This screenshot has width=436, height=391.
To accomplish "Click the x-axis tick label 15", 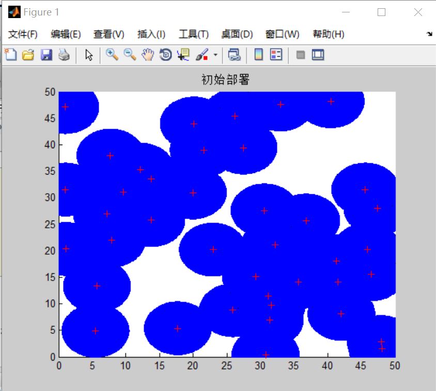I will click(159, 365).
